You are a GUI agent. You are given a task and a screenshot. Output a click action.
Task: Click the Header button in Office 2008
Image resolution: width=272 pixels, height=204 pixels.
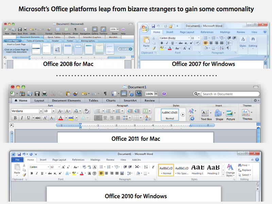pyautogui.click(x=55, y=41)
